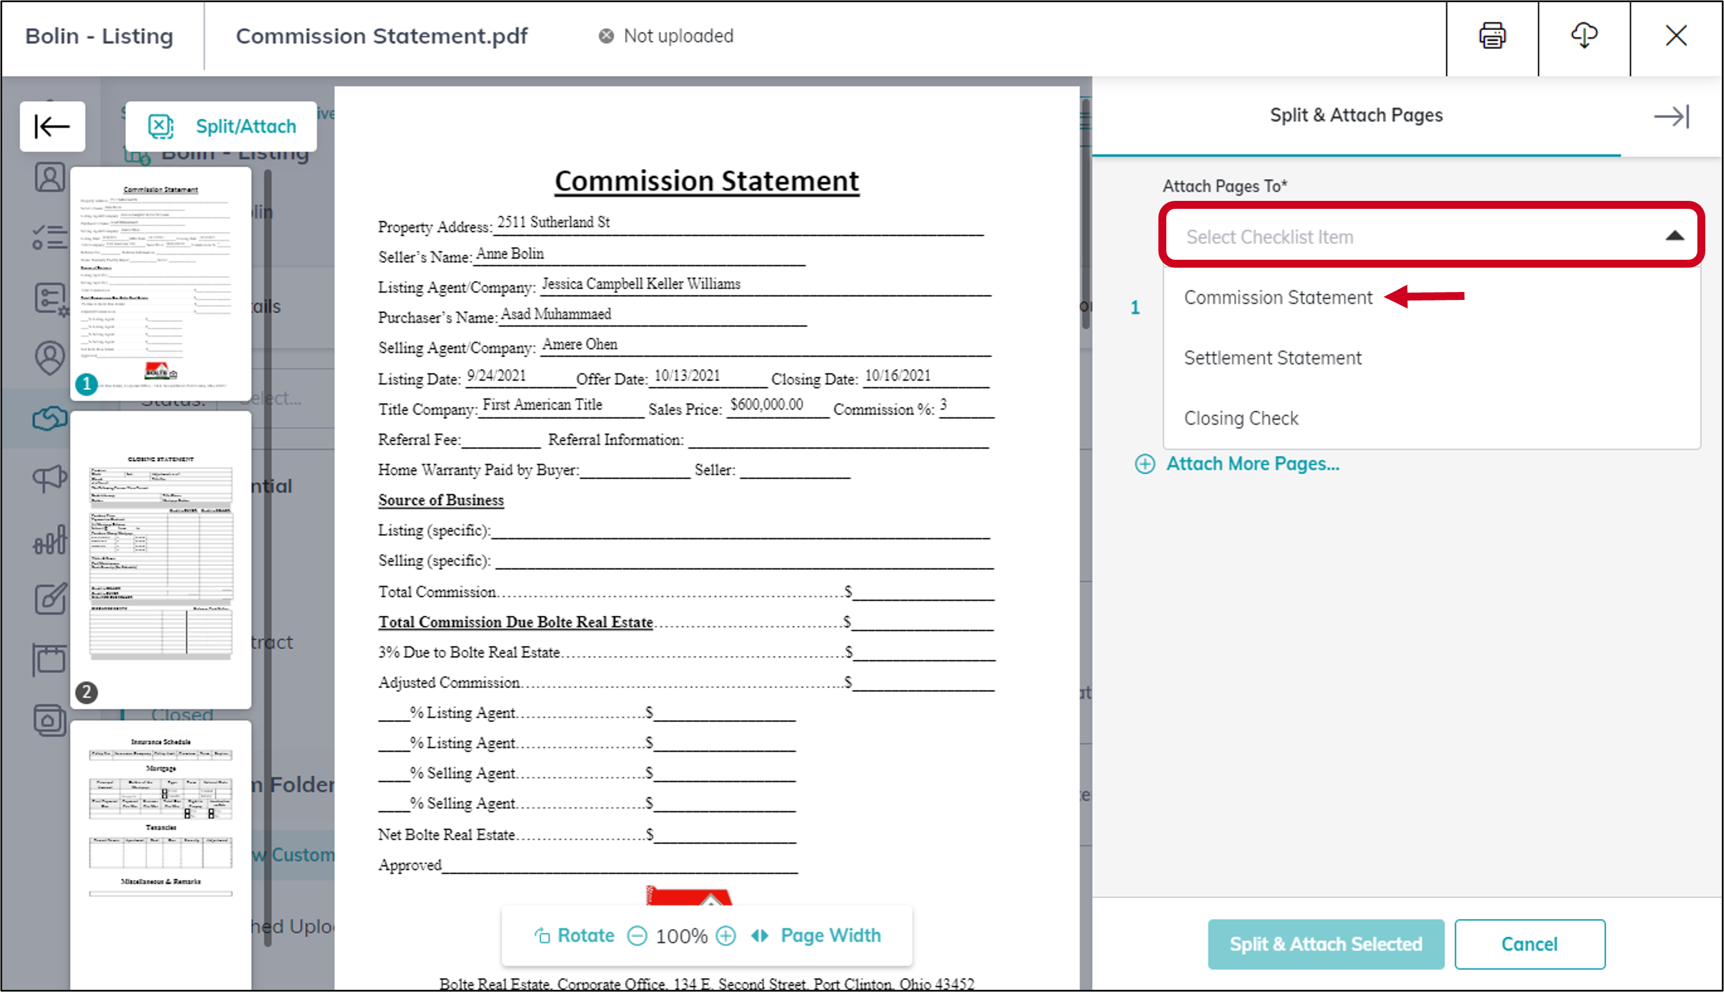Screen dimensions: 1724x992
Task: Select page 1 Commission Statement thumbnail
Action: click(x=161, y=284)
